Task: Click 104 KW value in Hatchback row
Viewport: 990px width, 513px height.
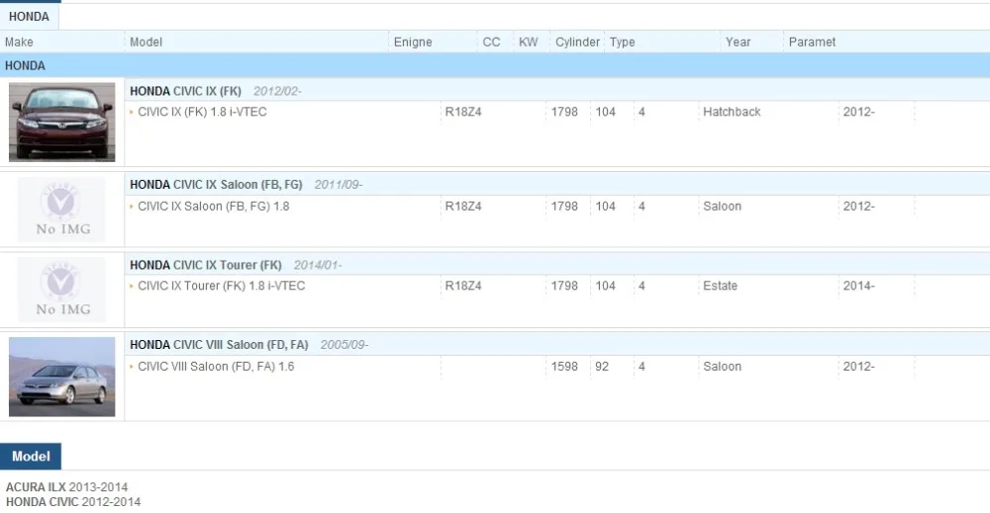Action: (606, 112)
